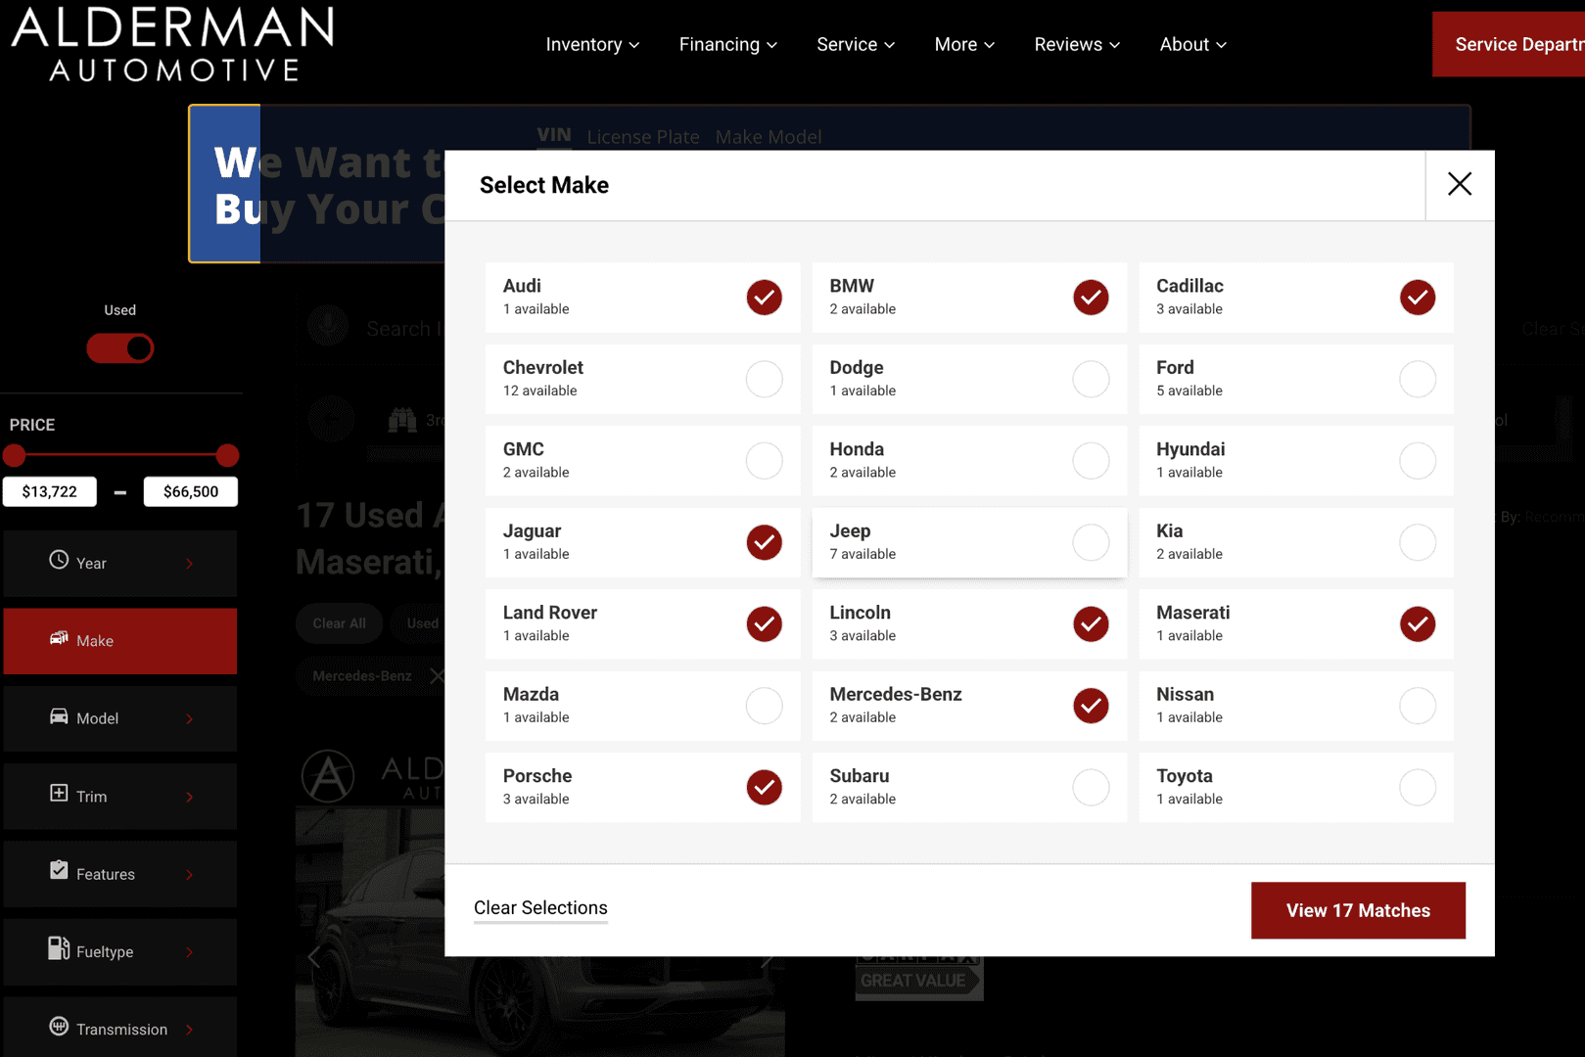Image resolution: width=1585 pixels, height=1057 pixels.
Task: Select the Jeep make checkbox
Action: point(1091,542)
